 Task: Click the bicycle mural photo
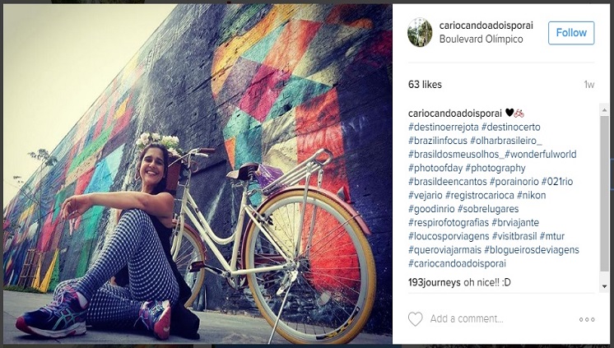[198, 174]
